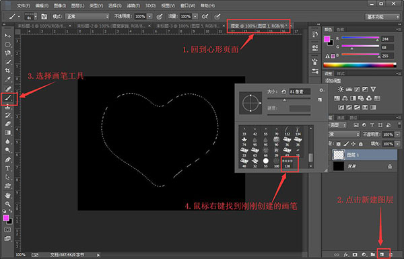404x259 pixels.
Task: Select the Eraser tool
Action: tap(7, 124)
